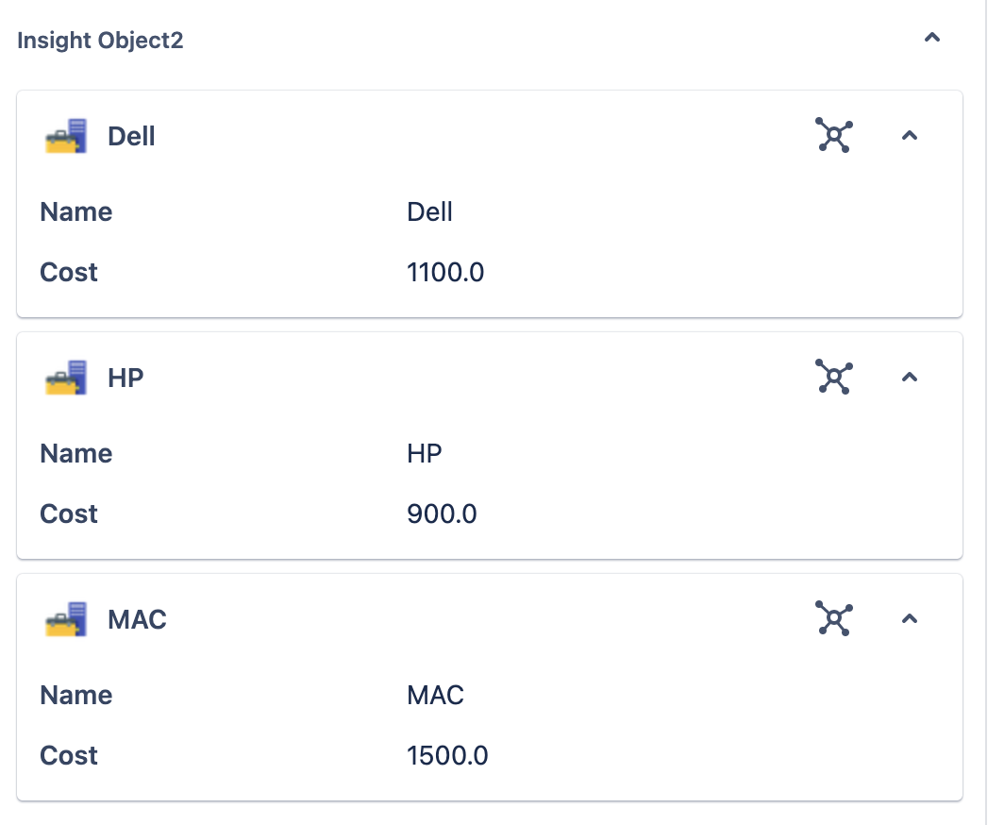Click the Name value MAC
Viewport: 1004px width, 825px height.
pos(435,696)
